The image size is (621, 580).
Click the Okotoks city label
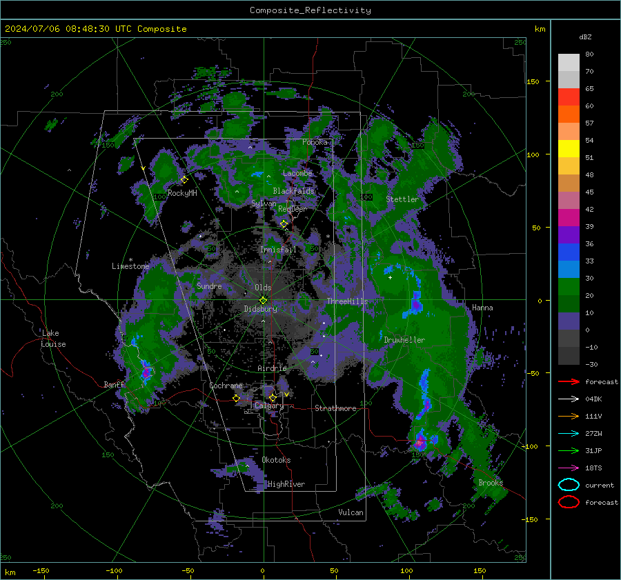coord(276,460)
